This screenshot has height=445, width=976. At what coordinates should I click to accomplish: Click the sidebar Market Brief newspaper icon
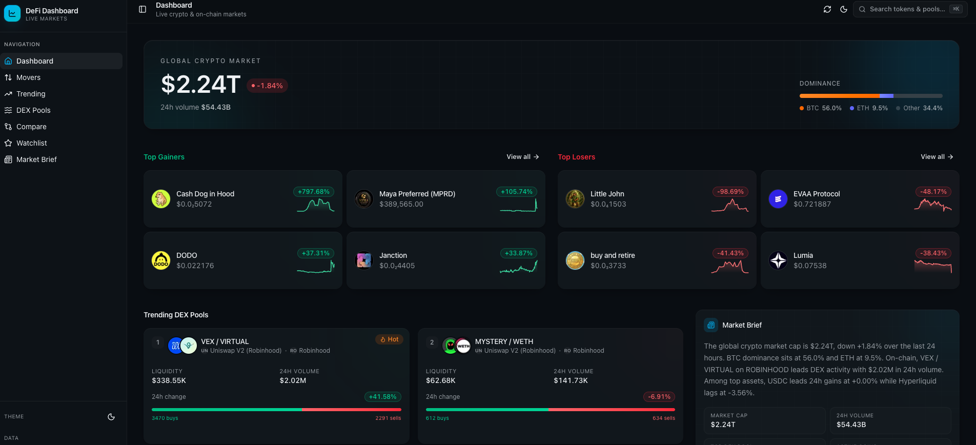pyautogui.click(x=8, y=159)
